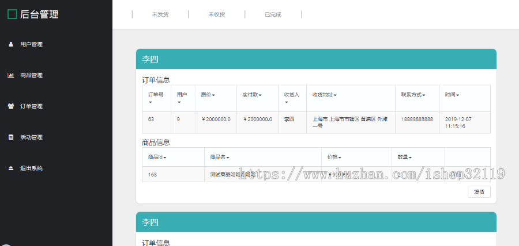Click the eject icon next to 退出系统
Viewport: 519px width, 246px height.
(x=10, y=168)
